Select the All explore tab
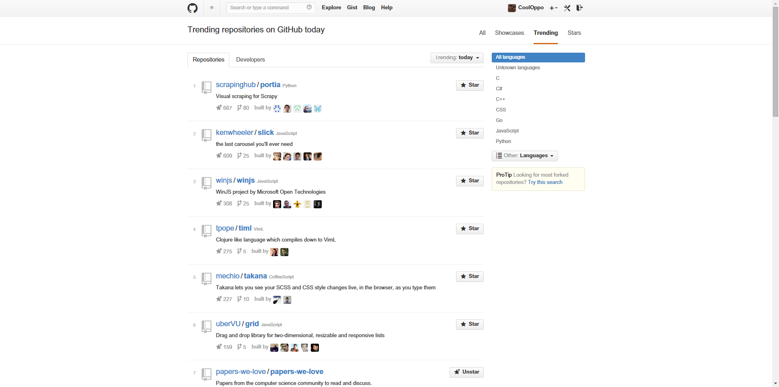 tap(482, 33)
